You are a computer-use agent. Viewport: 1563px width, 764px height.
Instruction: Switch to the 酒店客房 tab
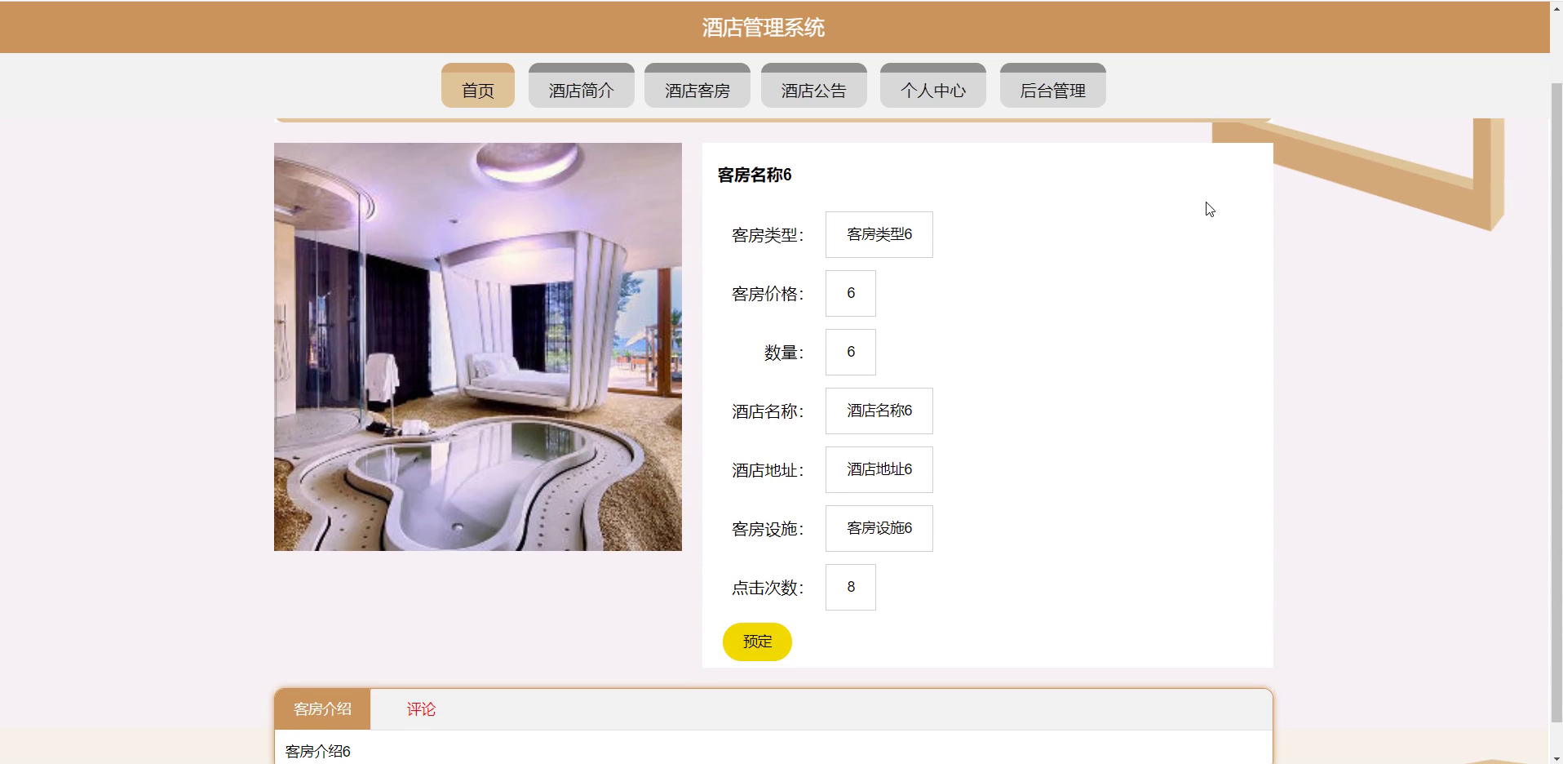[x=697, y=86]
